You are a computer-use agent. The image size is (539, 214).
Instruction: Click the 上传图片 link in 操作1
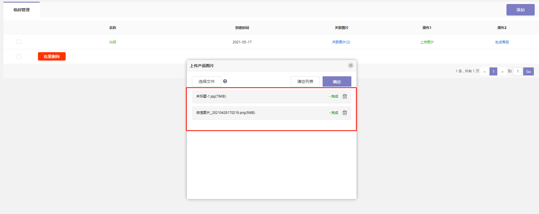click(427, 42)
